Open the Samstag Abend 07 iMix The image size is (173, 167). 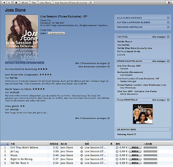click(x=127, y=134)
